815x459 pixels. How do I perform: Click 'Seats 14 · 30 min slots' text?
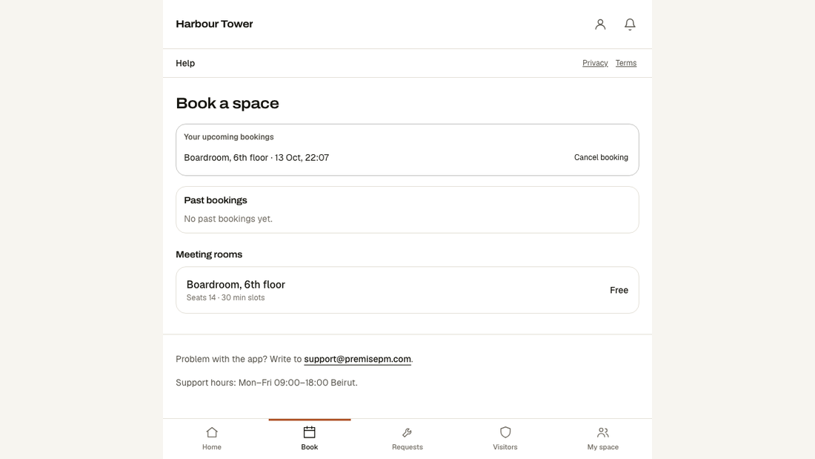(x=225, y=297)
